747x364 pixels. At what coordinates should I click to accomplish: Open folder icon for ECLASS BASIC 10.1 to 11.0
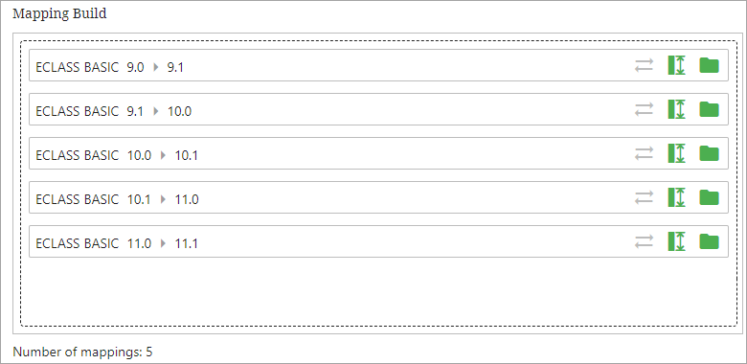(709, 197)
